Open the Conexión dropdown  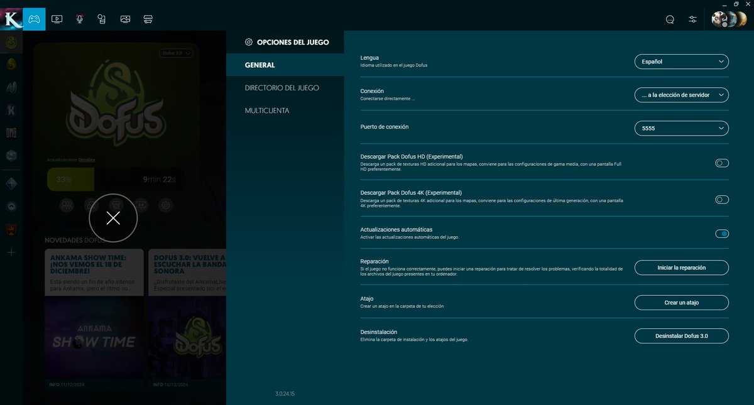pos(682,95)
